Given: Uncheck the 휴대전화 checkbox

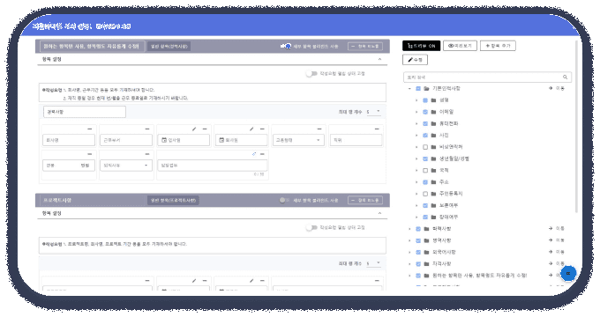Looking at the screenshot, I should click(x=425, y=124).
